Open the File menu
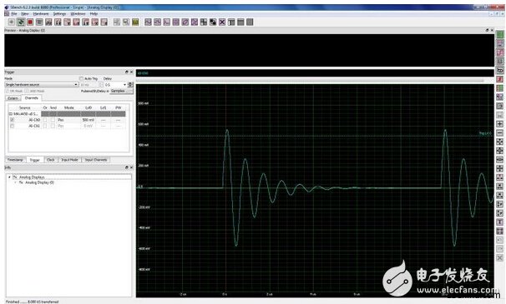Image resolution: width=506 pixels, height=304 pixels. 14,14
